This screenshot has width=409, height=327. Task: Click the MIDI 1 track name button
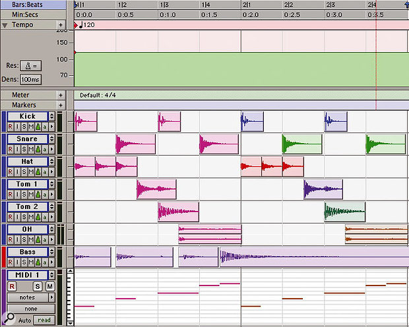[28, 275]
